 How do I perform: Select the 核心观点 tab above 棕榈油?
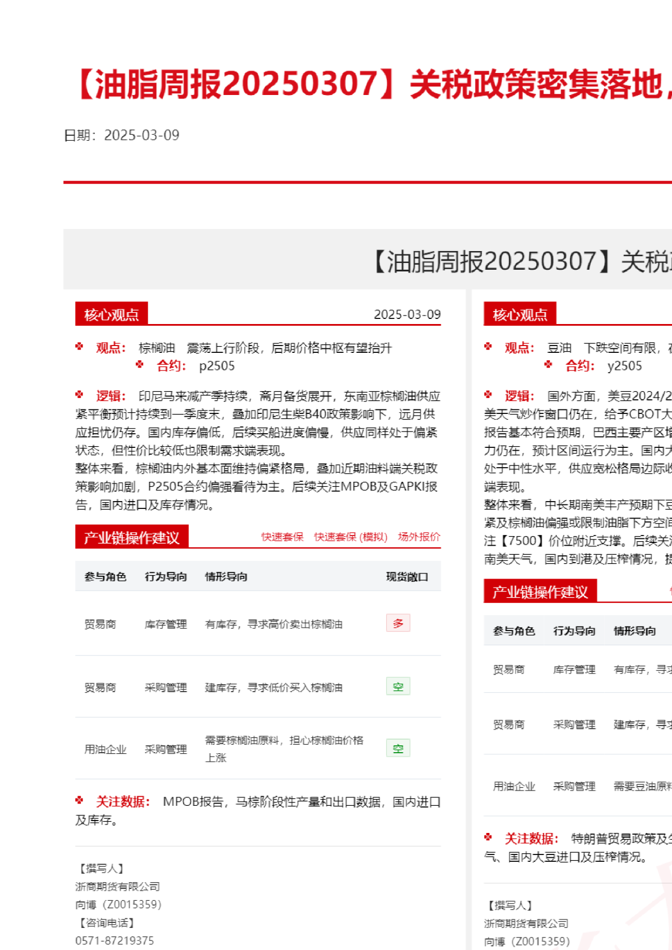(111, 314)
